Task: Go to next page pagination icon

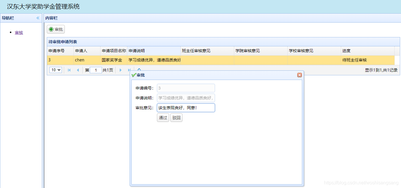Action: 121,70
